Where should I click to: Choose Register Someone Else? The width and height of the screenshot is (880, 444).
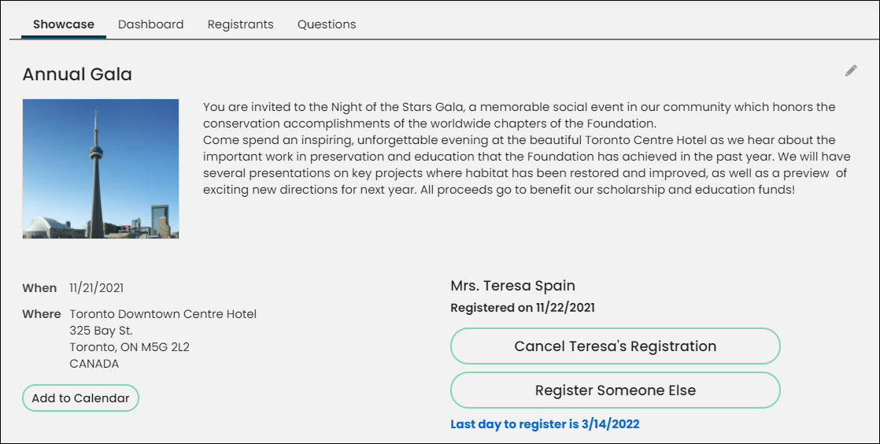click(x=615, y=390)
